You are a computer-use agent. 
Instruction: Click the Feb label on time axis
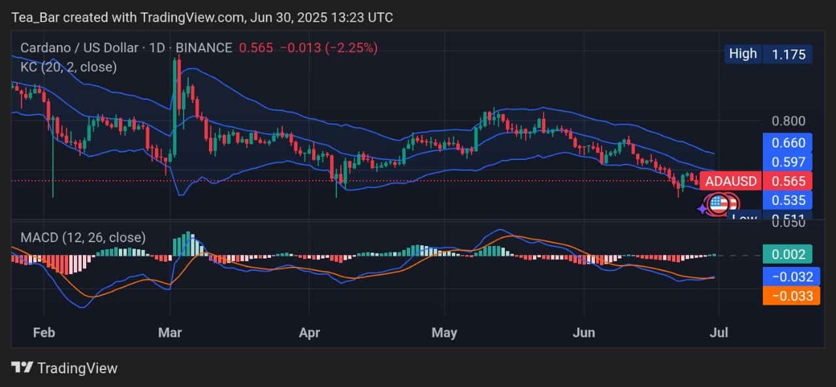(x=43, y=332)
